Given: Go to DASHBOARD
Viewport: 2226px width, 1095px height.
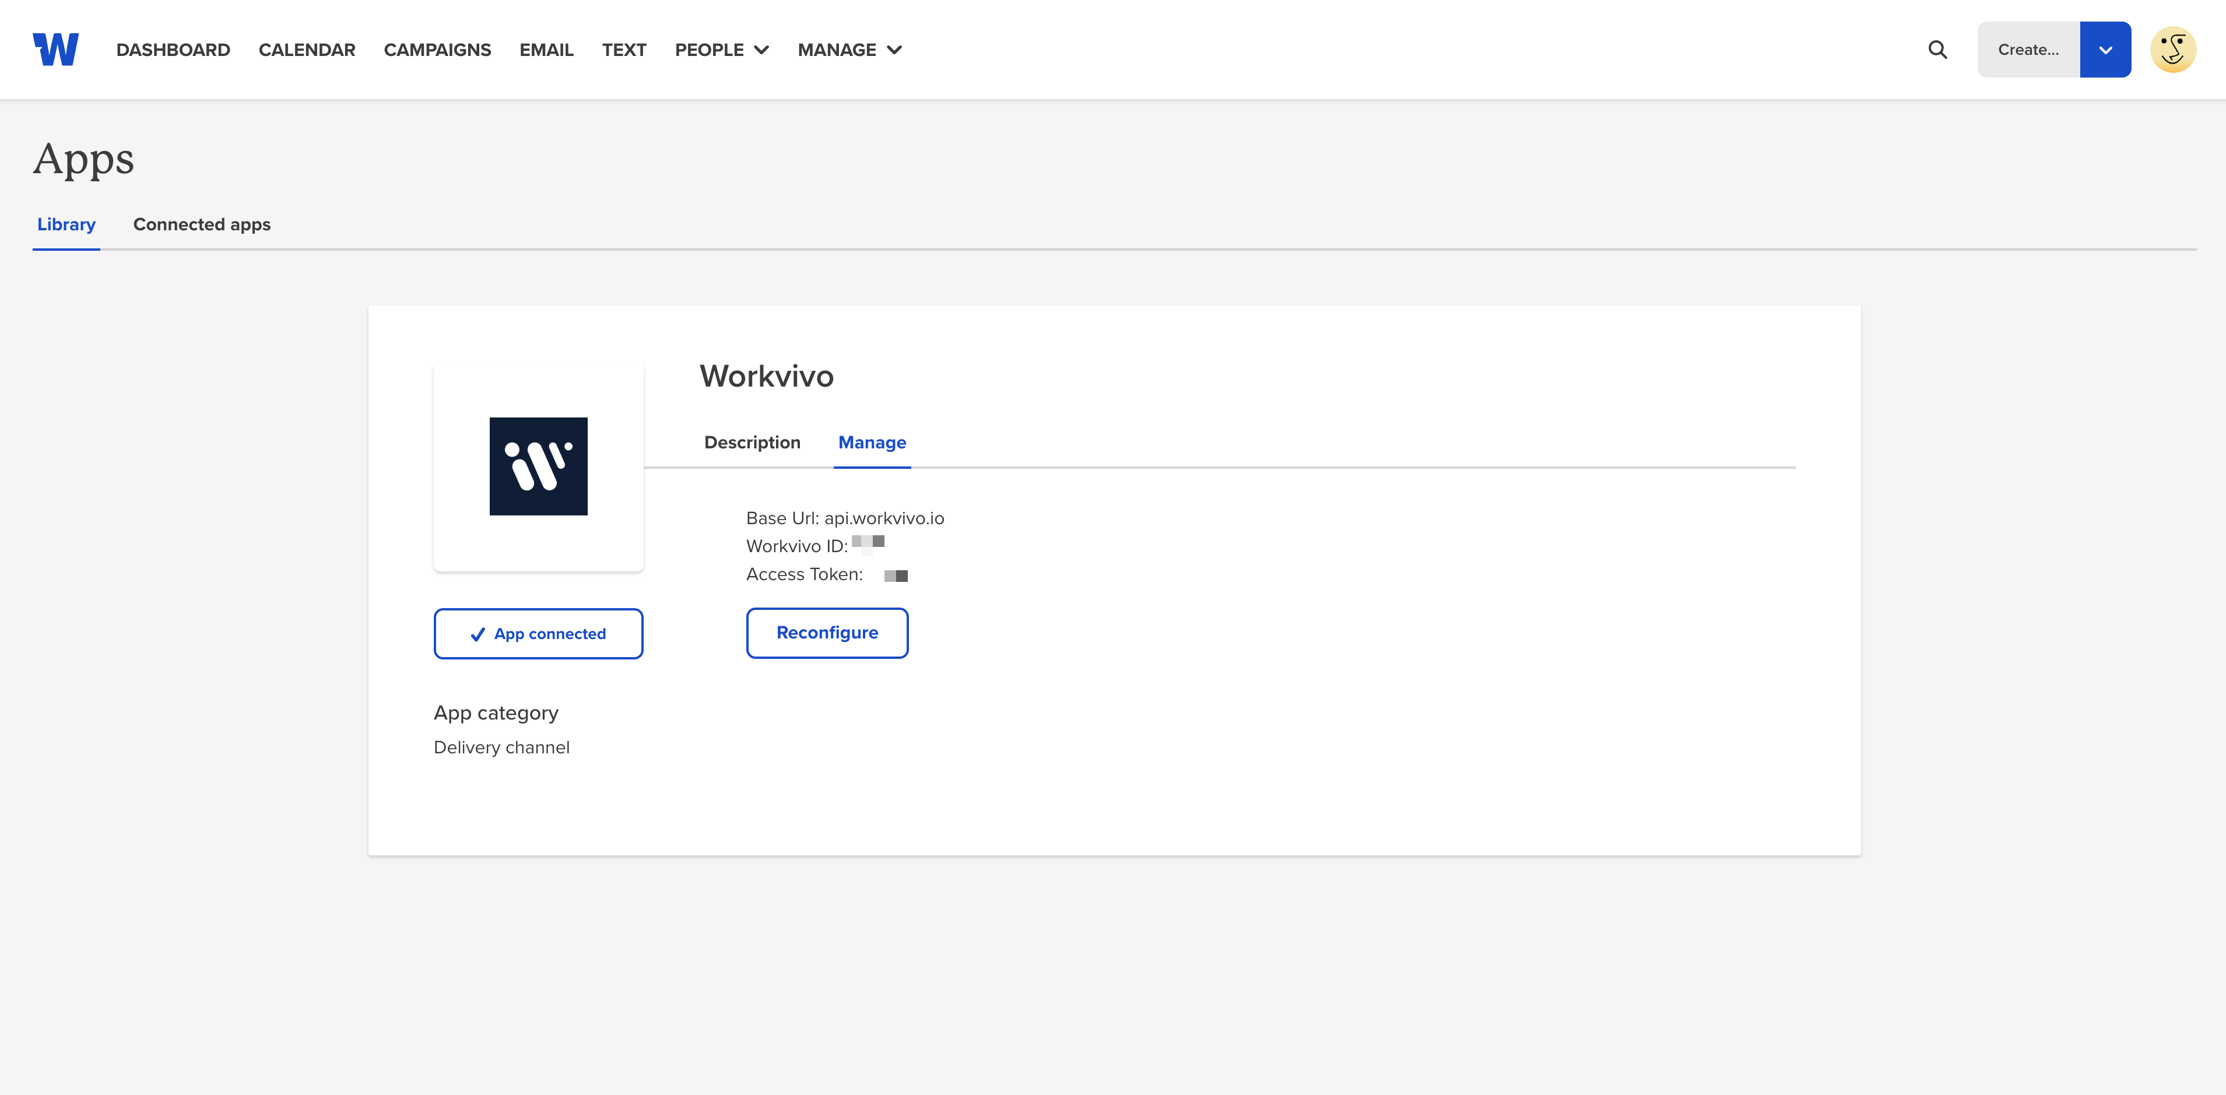Looking at the screenshot, I should (173, 49).
